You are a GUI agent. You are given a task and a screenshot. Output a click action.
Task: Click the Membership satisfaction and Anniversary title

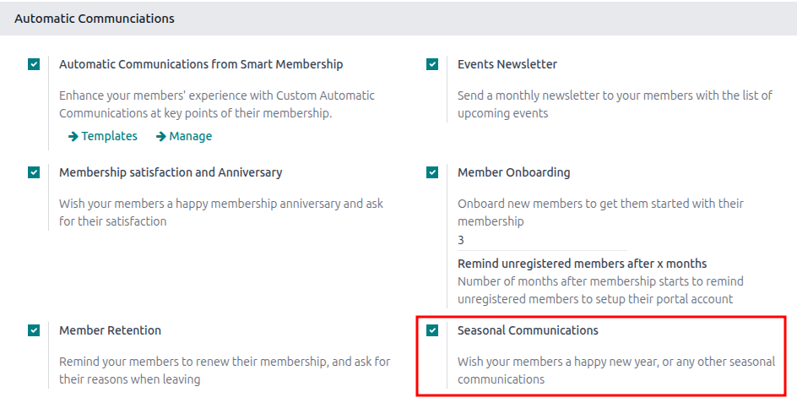171,172
